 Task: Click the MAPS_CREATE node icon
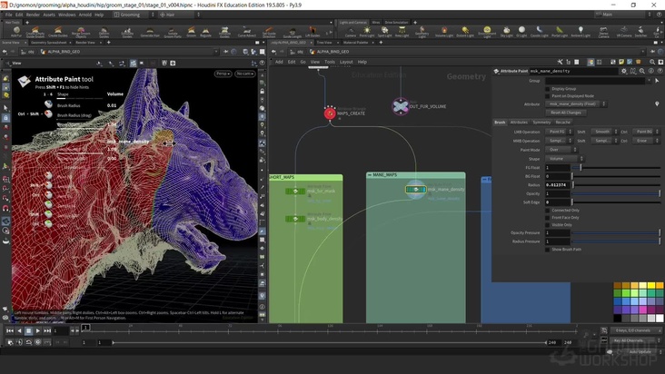(x=330, y=113)
